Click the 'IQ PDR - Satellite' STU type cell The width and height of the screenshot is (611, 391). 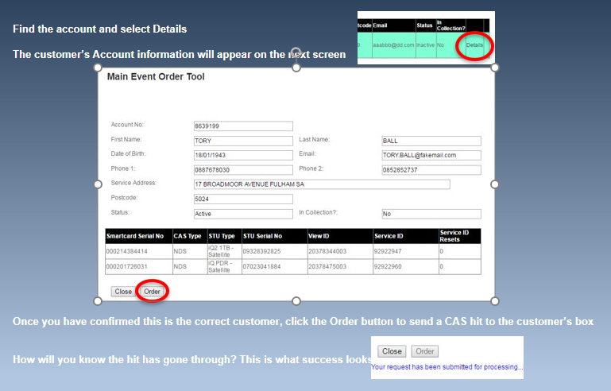coord(224,267)
